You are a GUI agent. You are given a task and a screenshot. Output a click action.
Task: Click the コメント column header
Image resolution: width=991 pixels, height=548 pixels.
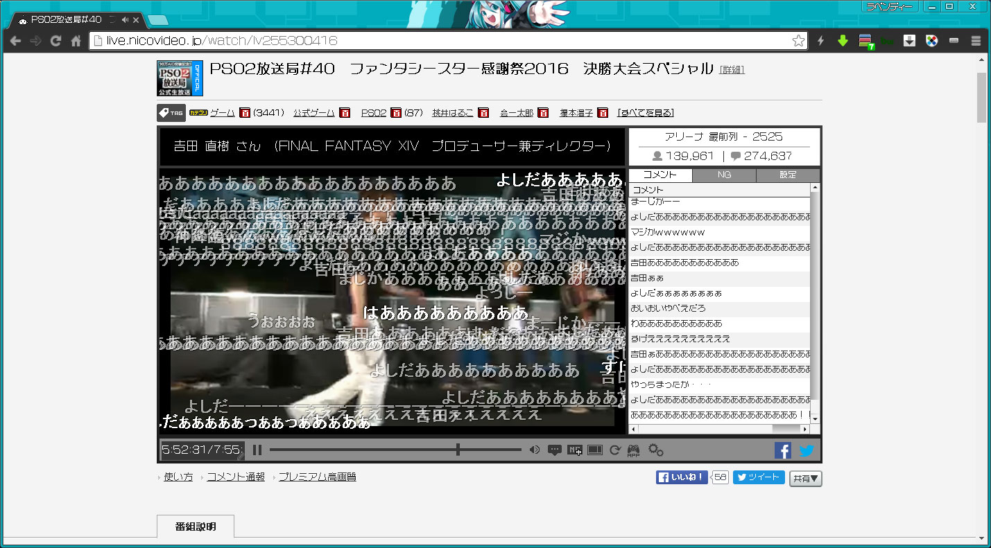[x=719, y=190]
